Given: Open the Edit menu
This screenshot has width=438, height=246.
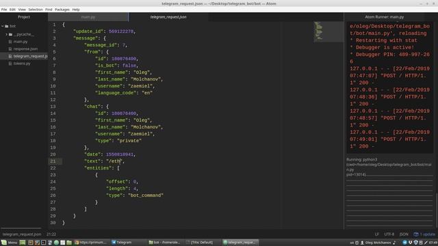Looking at the screenshot, I should tap(12, 10).
